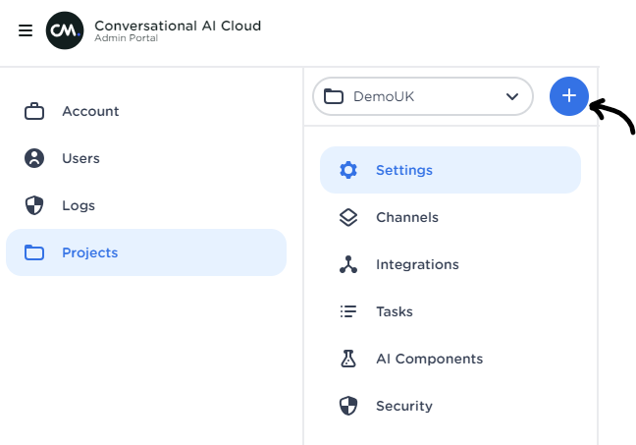Click the Account briefcase icon

tap(34, 111)
